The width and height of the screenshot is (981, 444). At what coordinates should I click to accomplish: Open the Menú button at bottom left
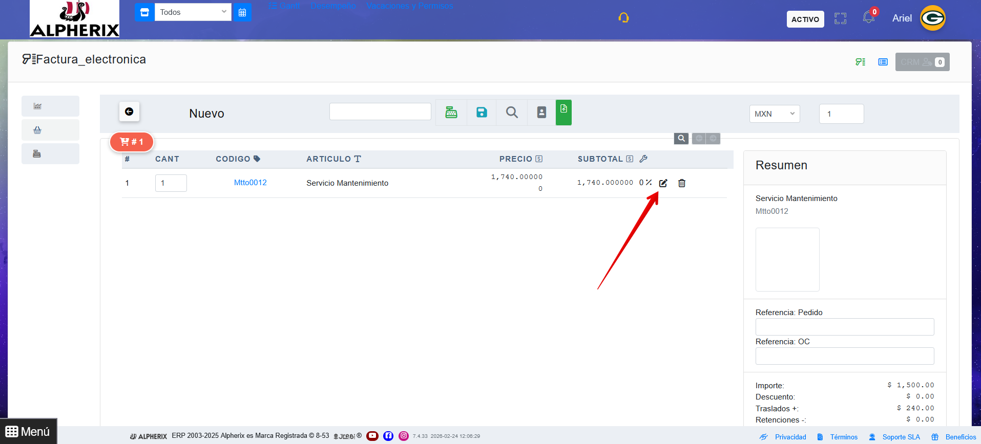click(28, 431)
